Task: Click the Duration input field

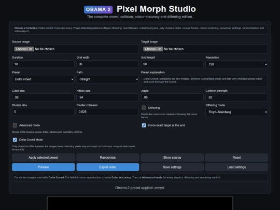Action: click(43, 64)
